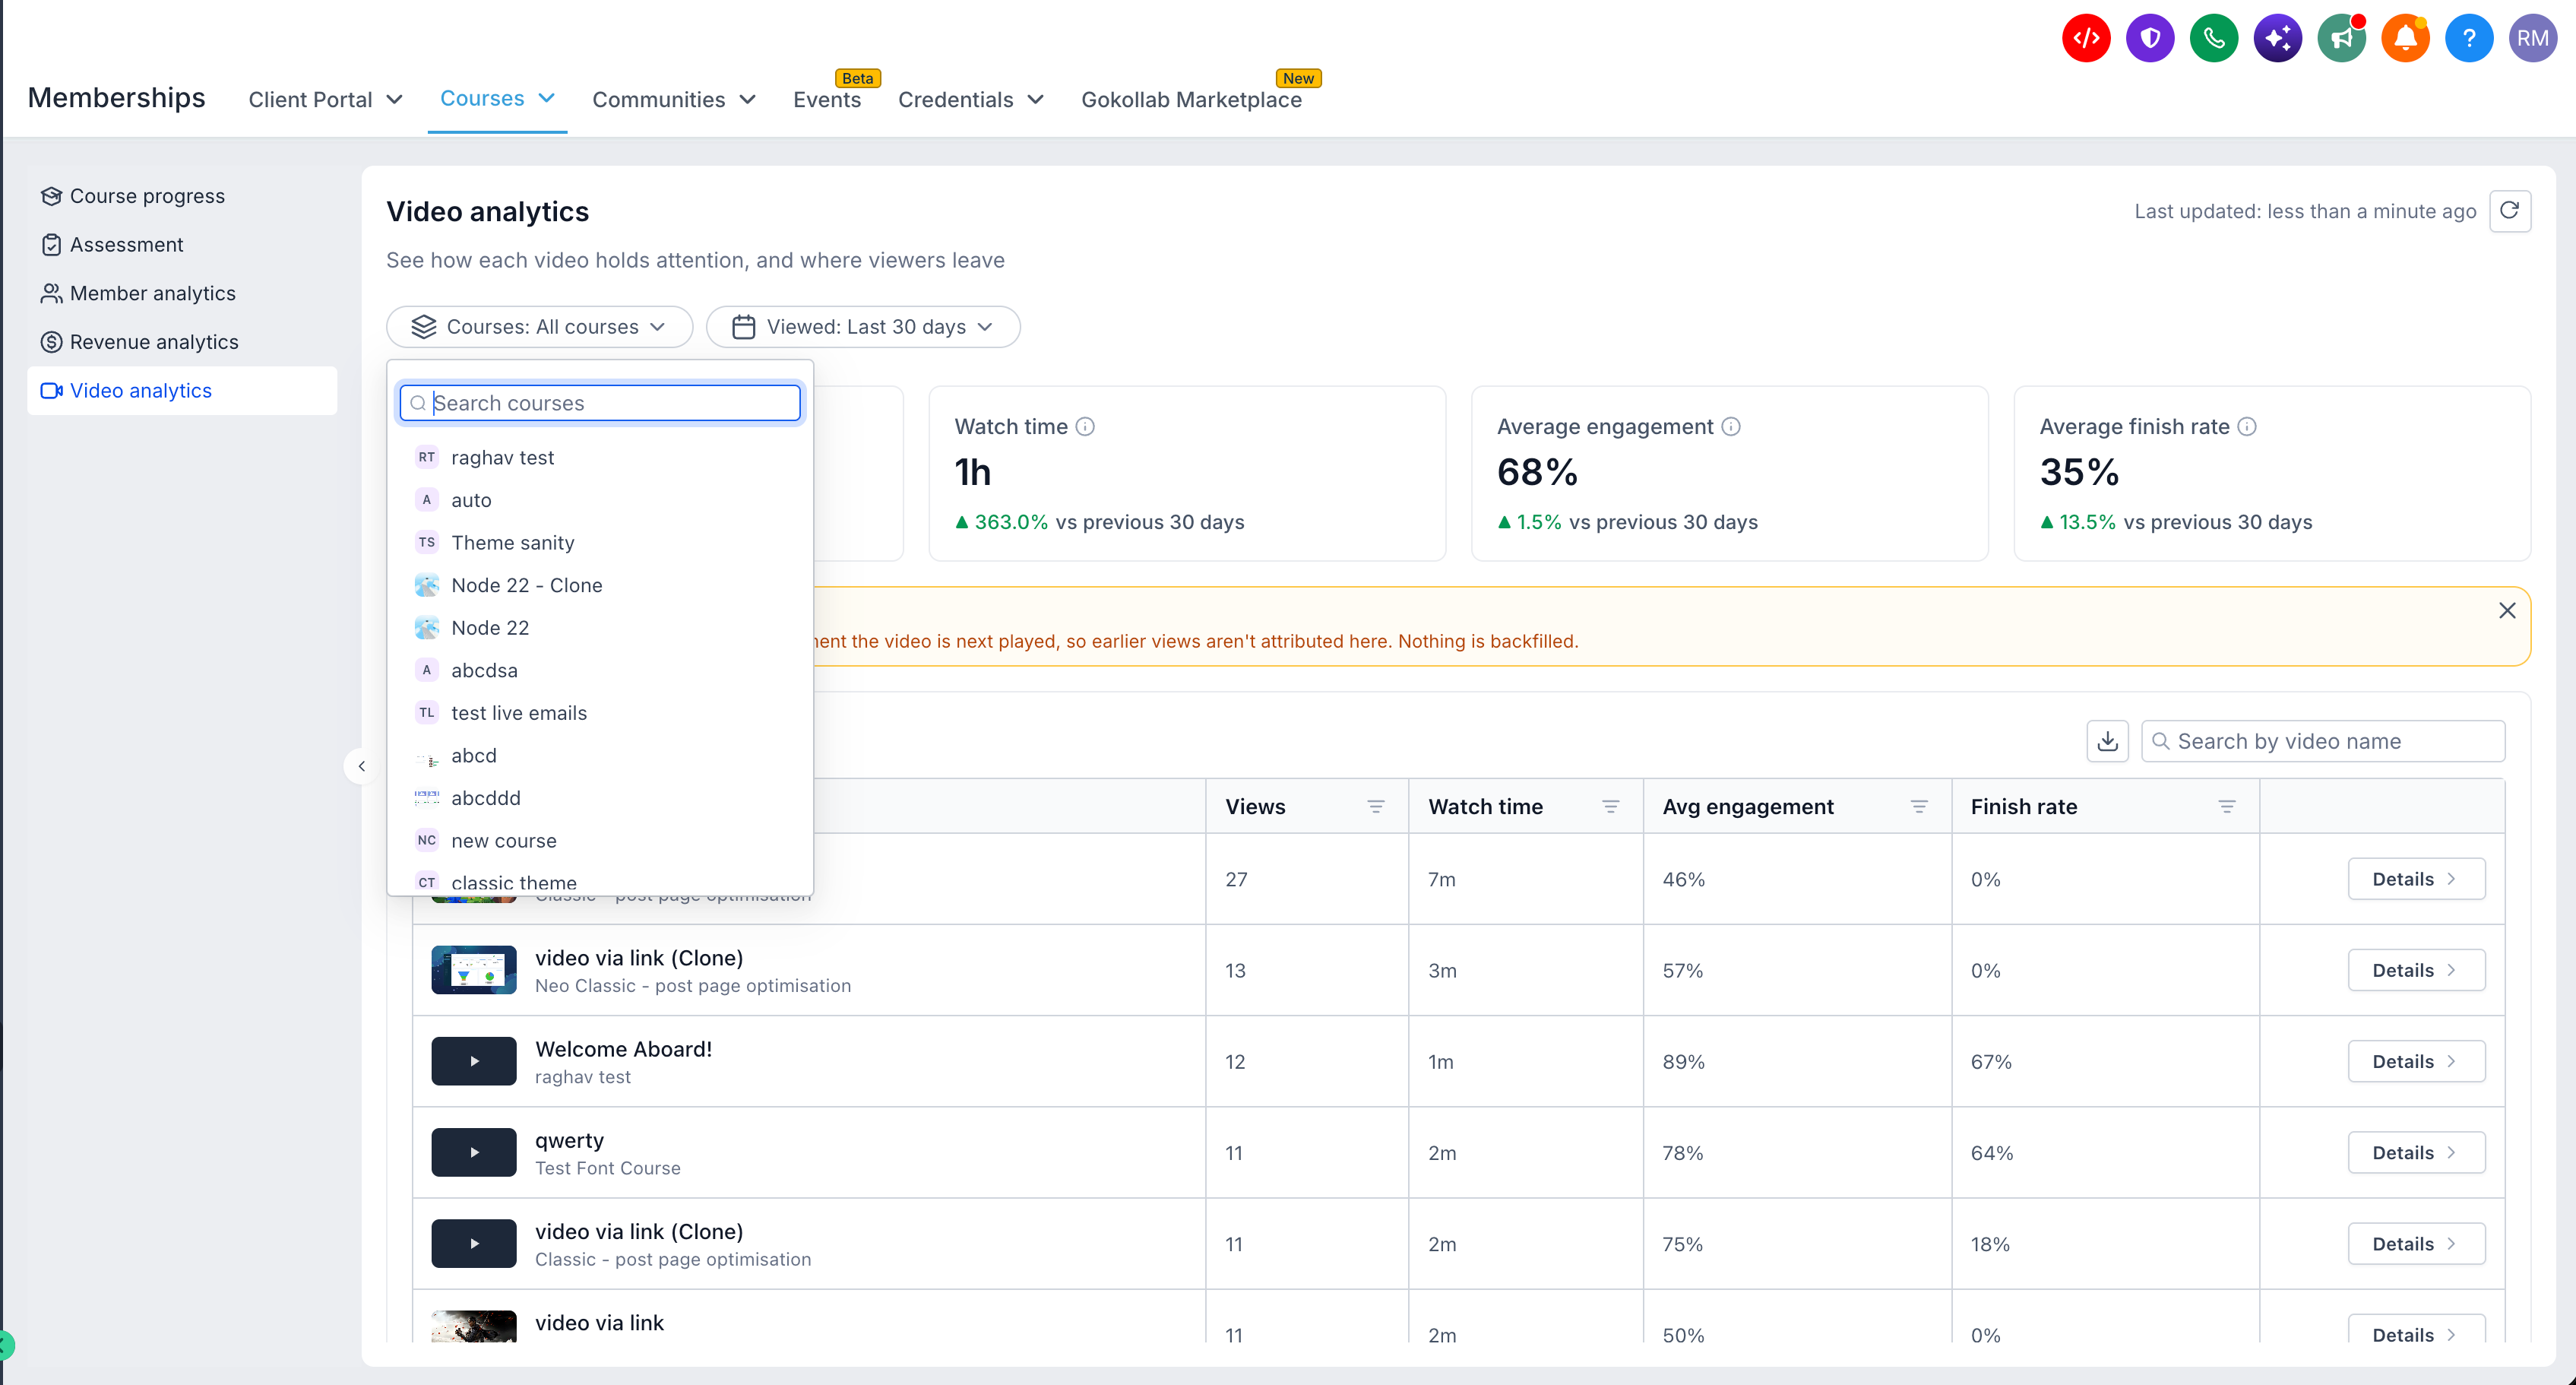
Task: Filter the Finish rate column
Action: point(2227,807)
